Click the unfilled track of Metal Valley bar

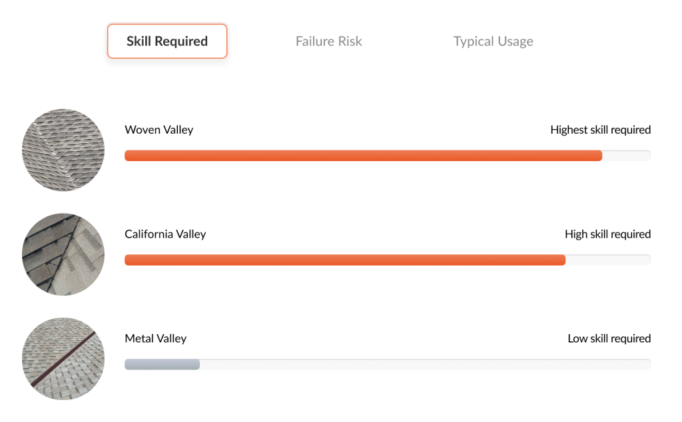425,365
